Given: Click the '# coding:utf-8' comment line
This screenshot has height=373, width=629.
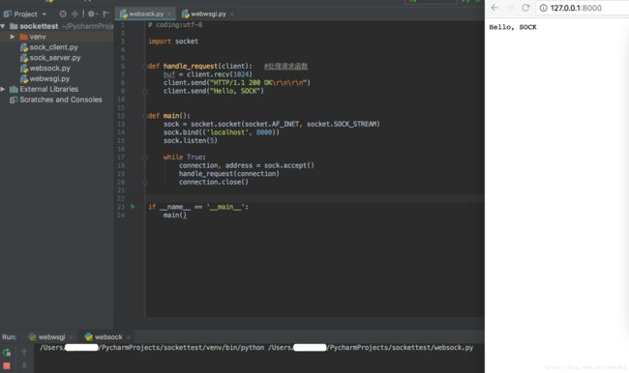Looking at the screenshot, I should pyautogui.click(x=175, y=25).
